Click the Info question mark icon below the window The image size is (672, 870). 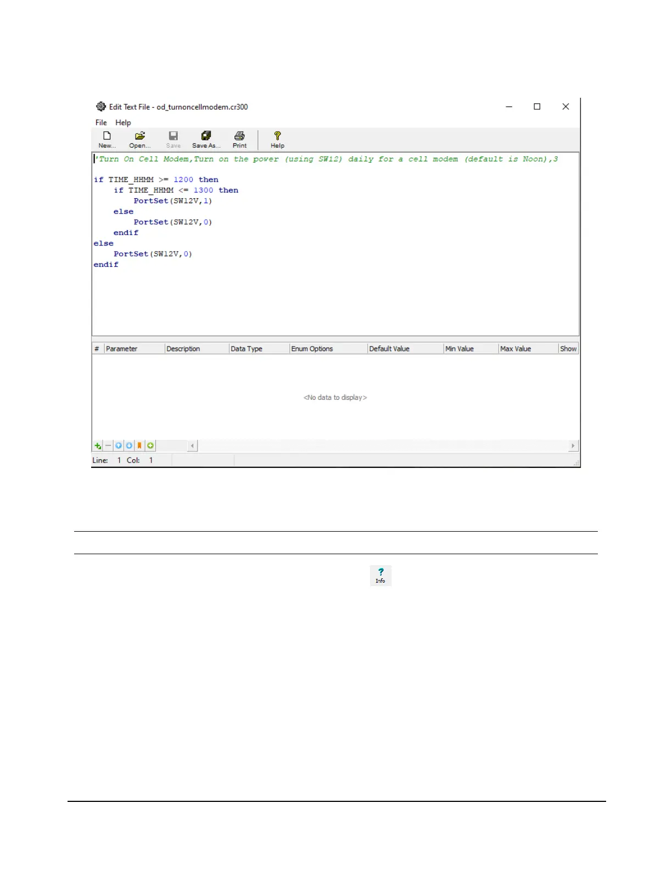click(380, 576)
